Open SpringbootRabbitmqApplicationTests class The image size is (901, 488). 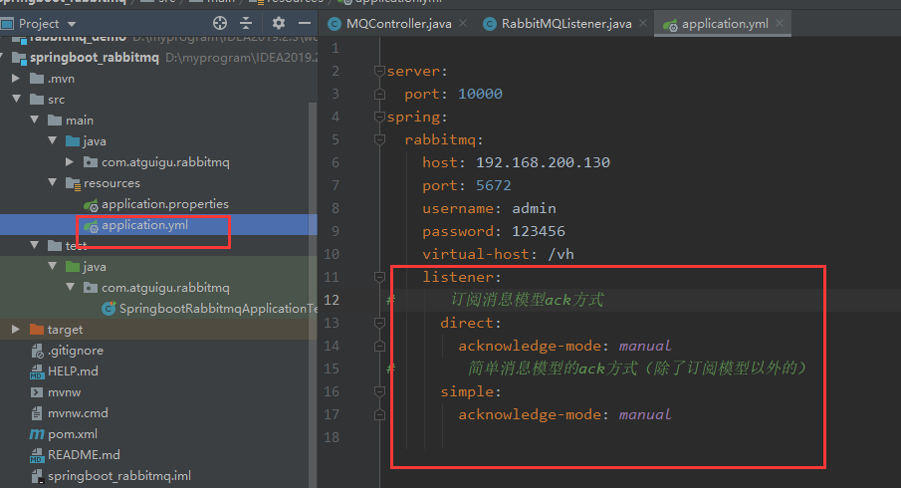[218, 309]
